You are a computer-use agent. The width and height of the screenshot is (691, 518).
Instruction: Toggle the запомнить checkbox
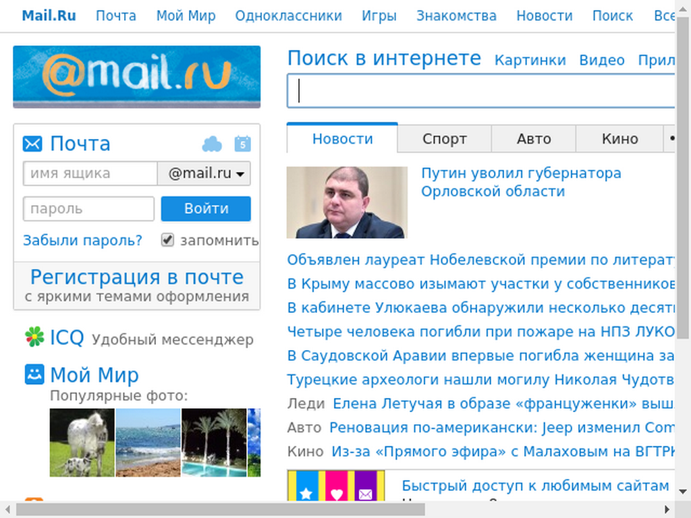click(x=167, y=240)
